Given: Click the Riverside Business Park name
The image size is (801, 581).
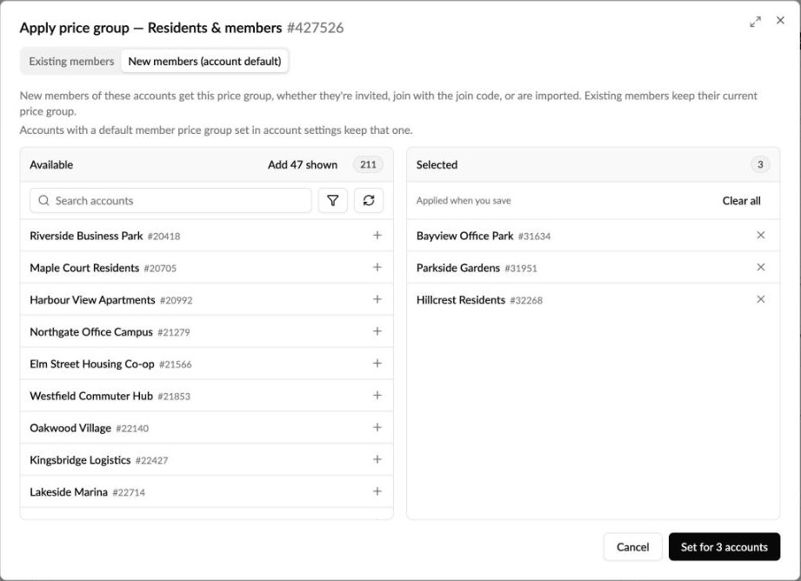Looking at the screenshot, I should click(86, 236).
